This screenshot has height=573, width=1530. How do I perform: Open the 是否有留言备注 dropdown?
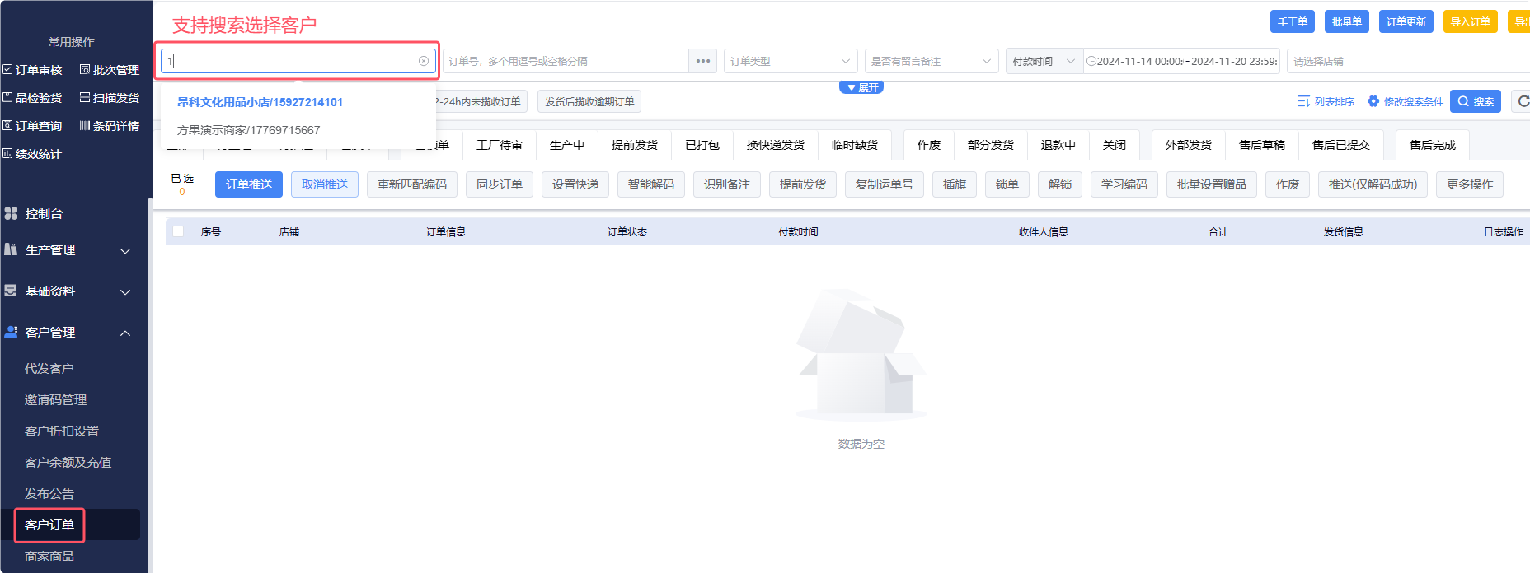[x=931, y=61]
